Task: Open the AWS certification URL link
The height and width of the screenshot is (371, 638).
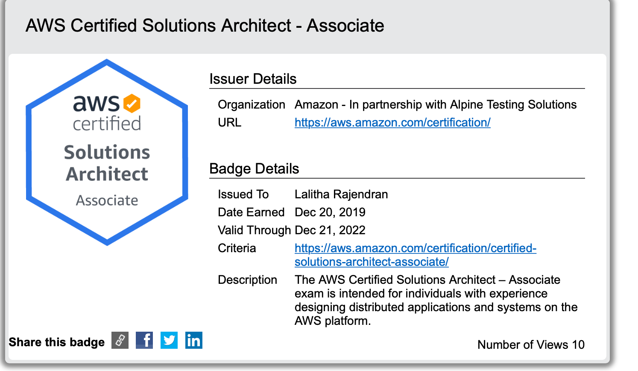Action: point(392,123)
